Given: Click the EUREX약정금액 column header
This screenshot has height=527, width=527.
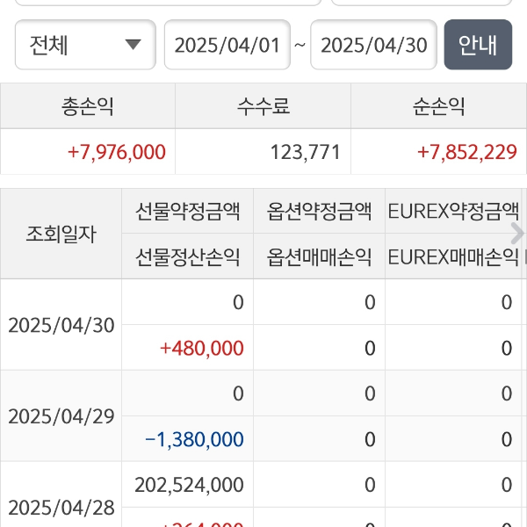Looking at the screenshot, I should coord(453,211).
